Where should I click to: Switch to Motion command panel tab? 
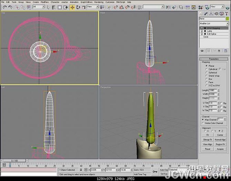point(216,14)
